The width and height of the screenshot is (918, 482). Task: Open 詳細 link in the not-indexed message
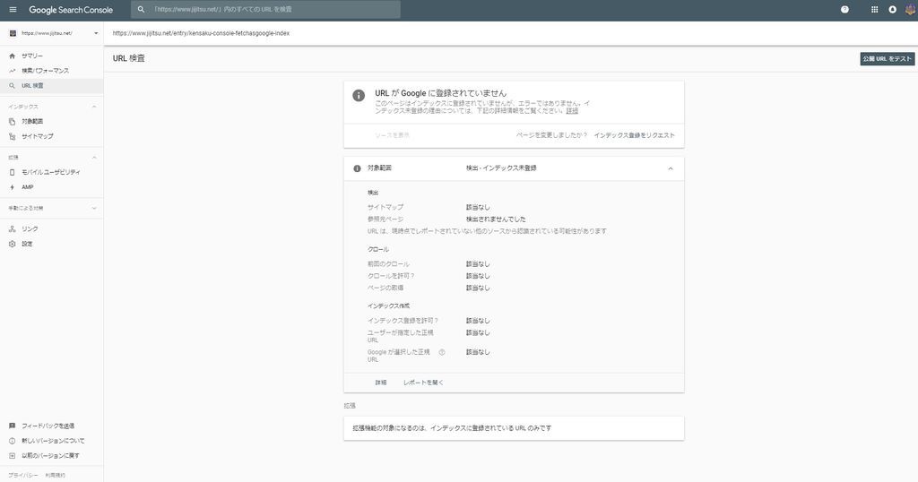[x=572, y=111]
